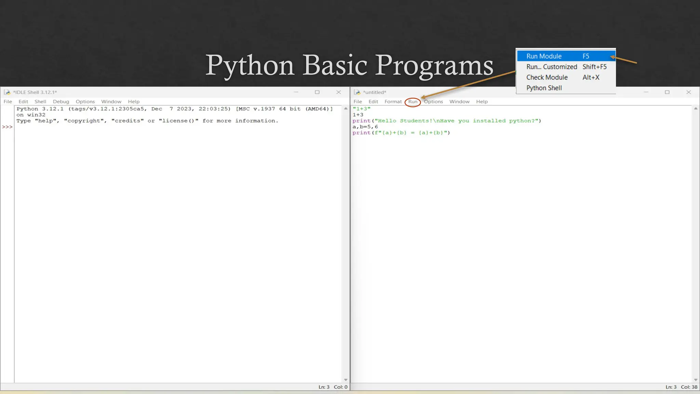Click the IDLE Shell window Python icon
This screenshot has height=394, width=700.
tap(7, 92)
